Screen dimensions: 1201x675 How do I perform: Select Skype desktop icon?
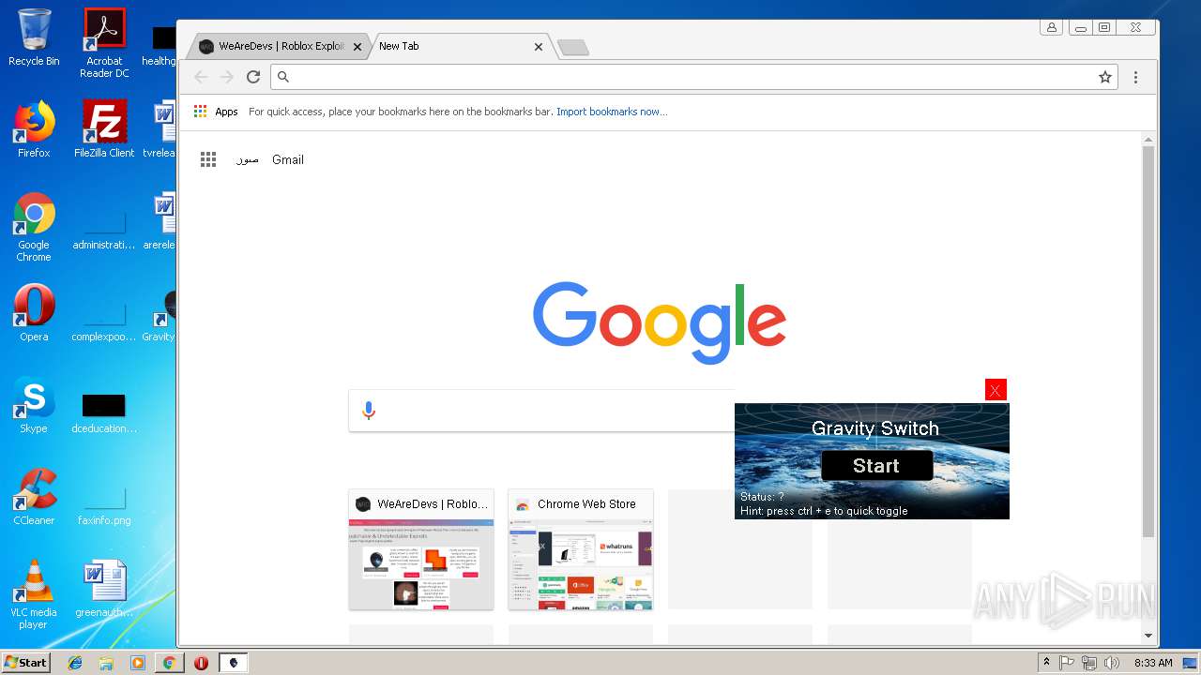click(34, 405)
